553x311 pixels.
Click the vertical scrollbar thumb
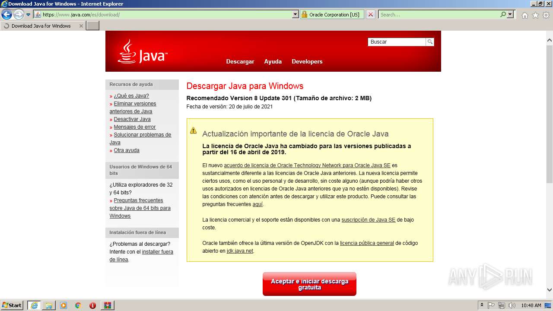click(x=550, y=114)
